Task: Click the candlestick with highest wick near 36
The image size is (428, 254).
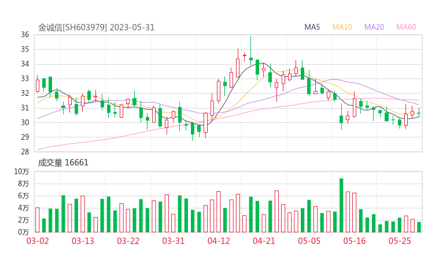Action: 251,52
